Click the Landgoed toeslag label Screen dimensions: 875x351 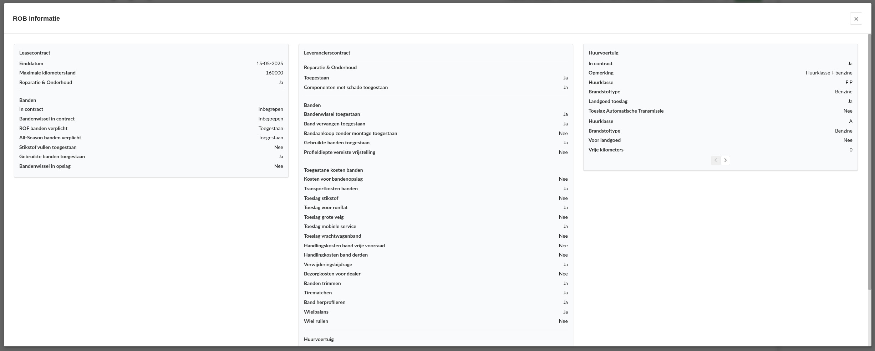[608, 101]
